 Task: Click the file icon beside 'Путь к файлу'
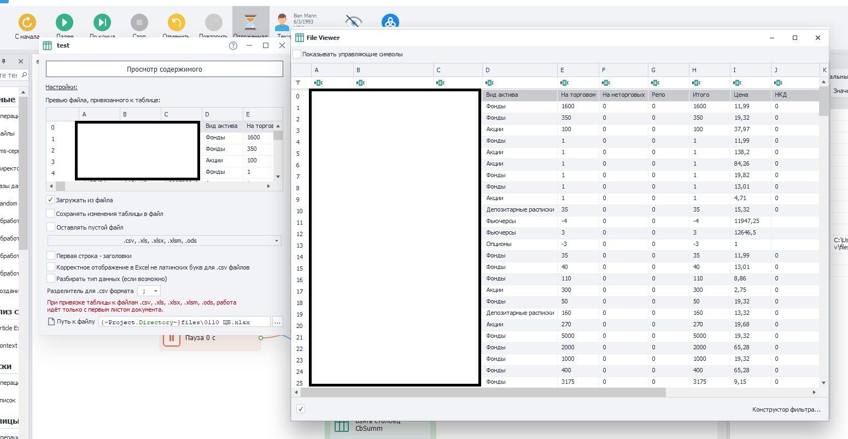pos(51,321)
